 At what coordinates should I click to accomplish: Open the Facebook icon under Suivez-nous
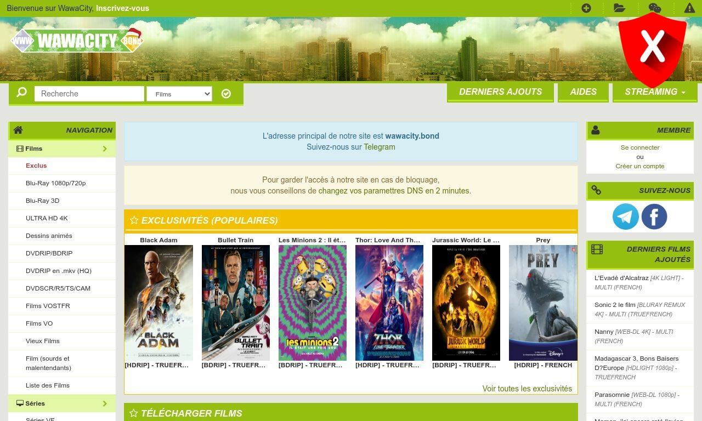[654, 217]
